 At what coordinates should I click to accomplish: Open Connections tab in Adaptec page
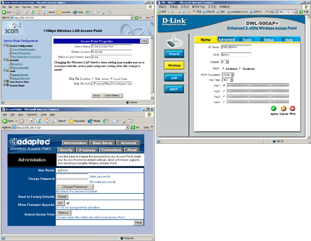(111, 150)
